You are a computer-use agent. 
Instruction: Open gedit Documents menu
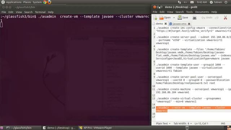coord(202,12)
